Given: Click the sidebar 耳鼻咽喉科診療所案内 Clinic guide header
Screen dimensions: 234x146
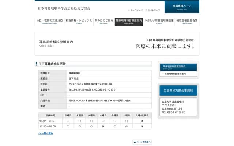Looking at the screenshot, I should 178,67.
